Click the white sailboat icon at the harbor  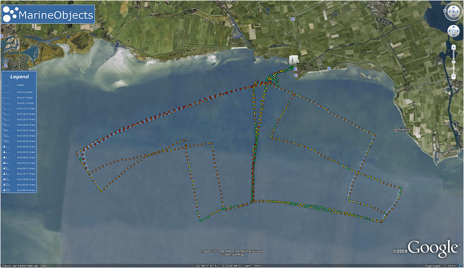[x=293, y=59]
